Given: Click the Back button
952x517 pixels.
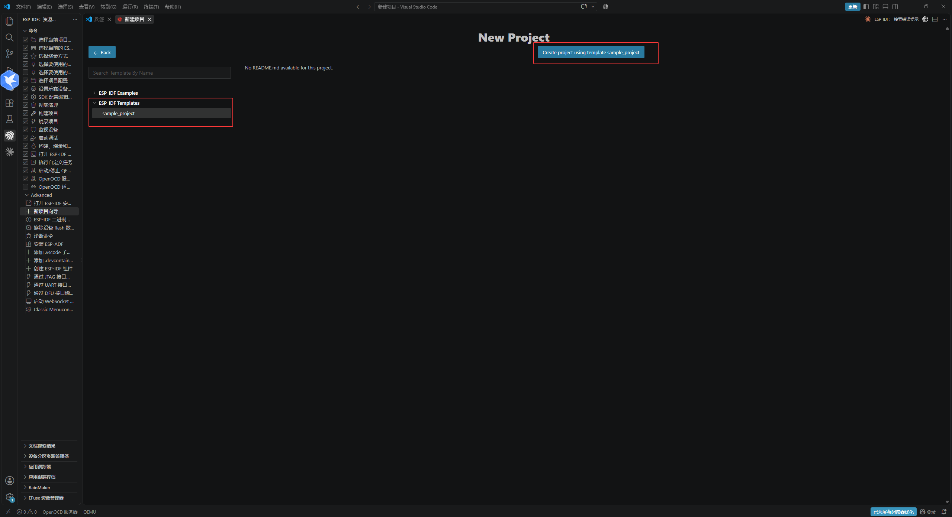Looking at the screenshot, I should coord(102,52).
